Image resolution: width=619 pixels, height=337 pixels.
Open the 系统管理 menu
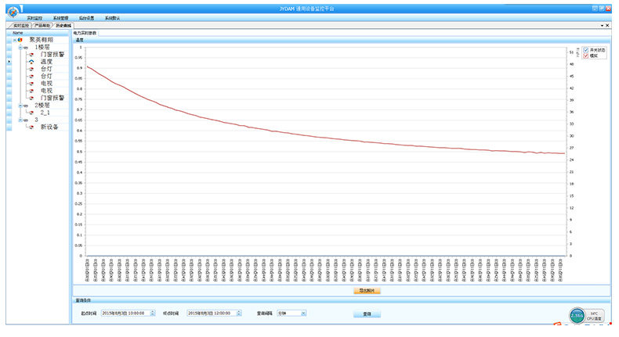pyautogui.click(x=61, y=17)
